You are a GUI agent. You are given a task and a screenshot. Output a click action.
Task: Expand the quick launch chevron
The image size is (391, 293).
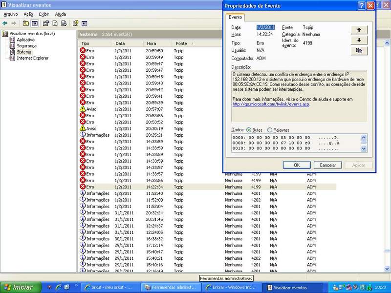(x=76, y=286)
